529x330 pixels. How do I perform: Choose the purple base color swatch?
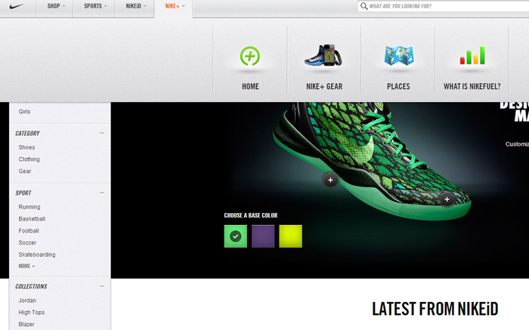coord(263,236)
